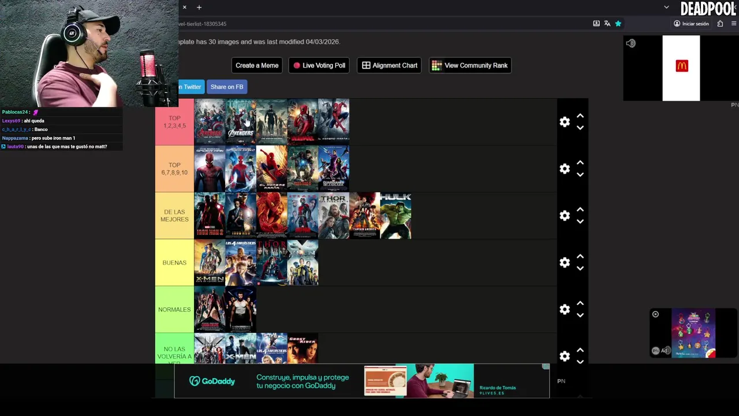Move DE LAS MEJORES row down
Screen dimensions: 739x416
click(580, 221)
